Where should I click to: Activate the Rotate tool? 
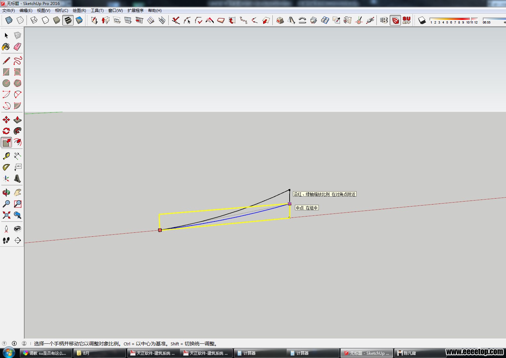(x=6, y=131)
